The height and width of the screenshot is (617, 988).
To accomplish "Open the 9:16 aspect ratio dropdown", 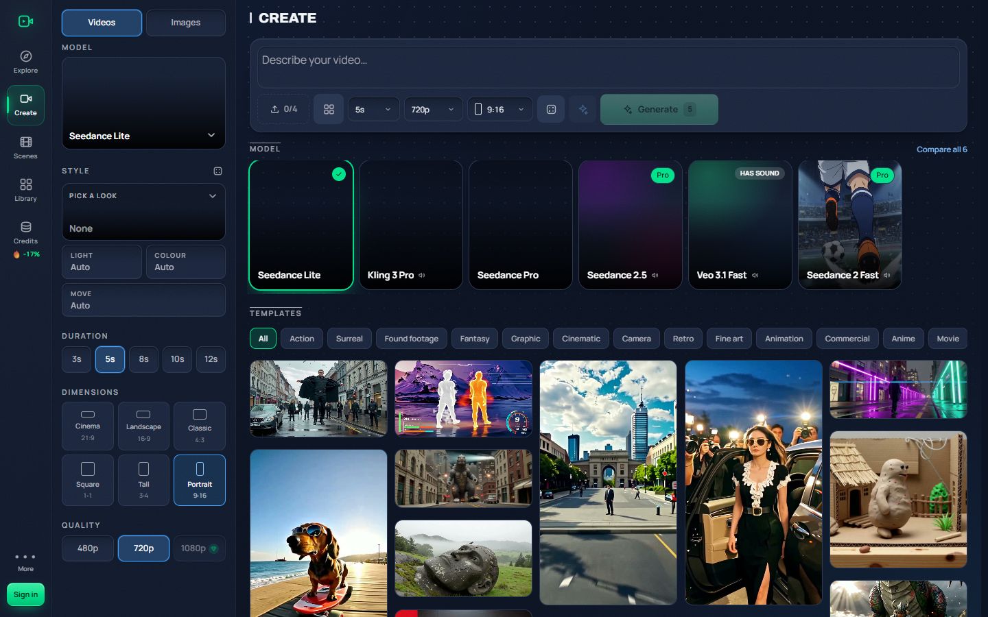I will coord(500,110).
